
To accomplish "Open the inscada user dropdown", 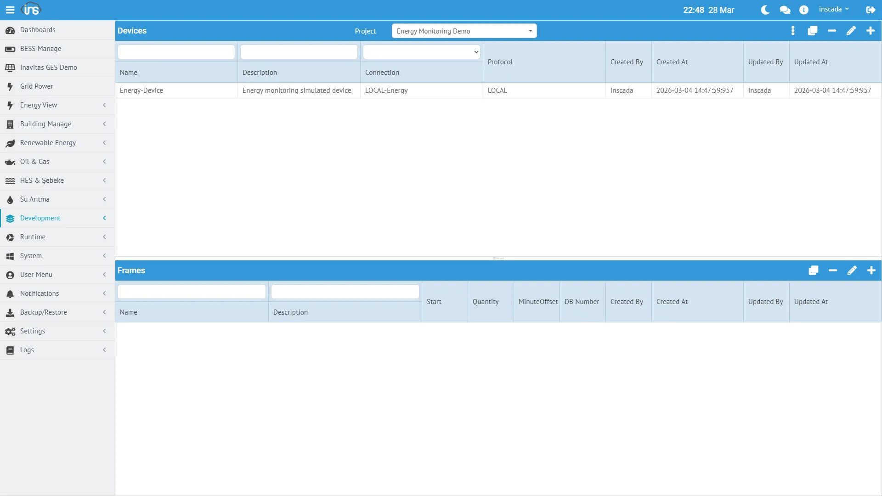I will point(833,9).
